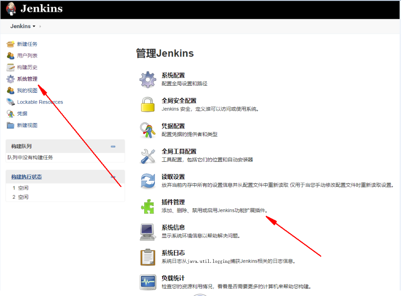Click the 用户列表 people icon
401x296 pixels.
[11, 55]
